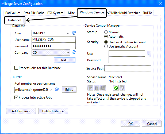Choose Use Specific Account security option
The image size is (165, 134).
point(106,46)
